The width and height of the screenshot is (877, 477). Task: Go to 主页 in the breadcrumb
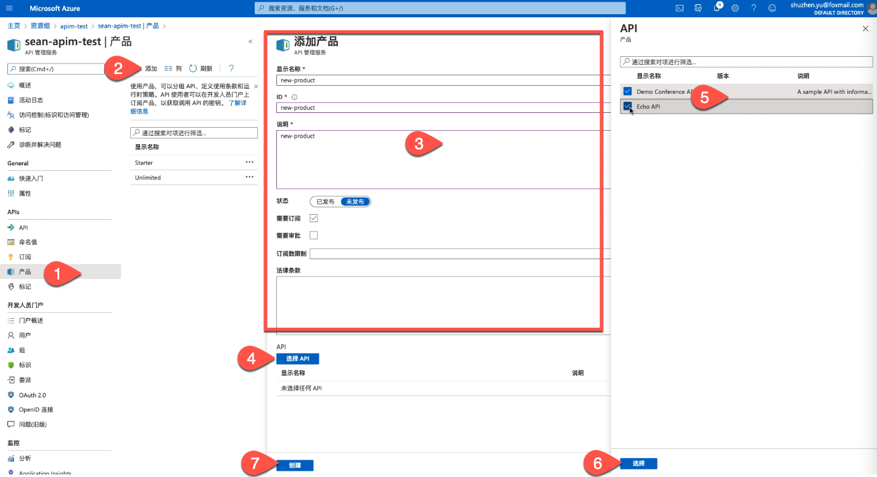[14, 26]
